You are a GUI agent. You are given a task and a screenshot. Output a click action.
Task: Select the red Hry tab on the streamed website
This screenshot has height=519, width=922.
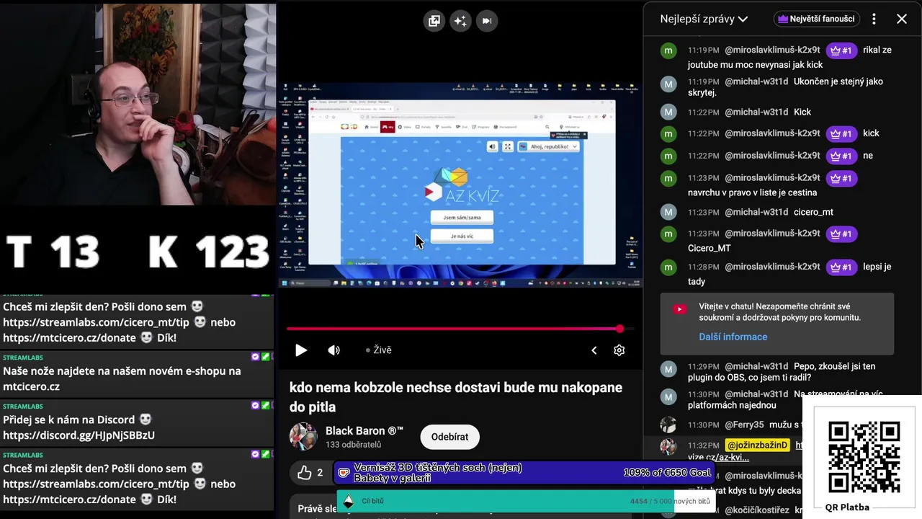click(388, 127)
